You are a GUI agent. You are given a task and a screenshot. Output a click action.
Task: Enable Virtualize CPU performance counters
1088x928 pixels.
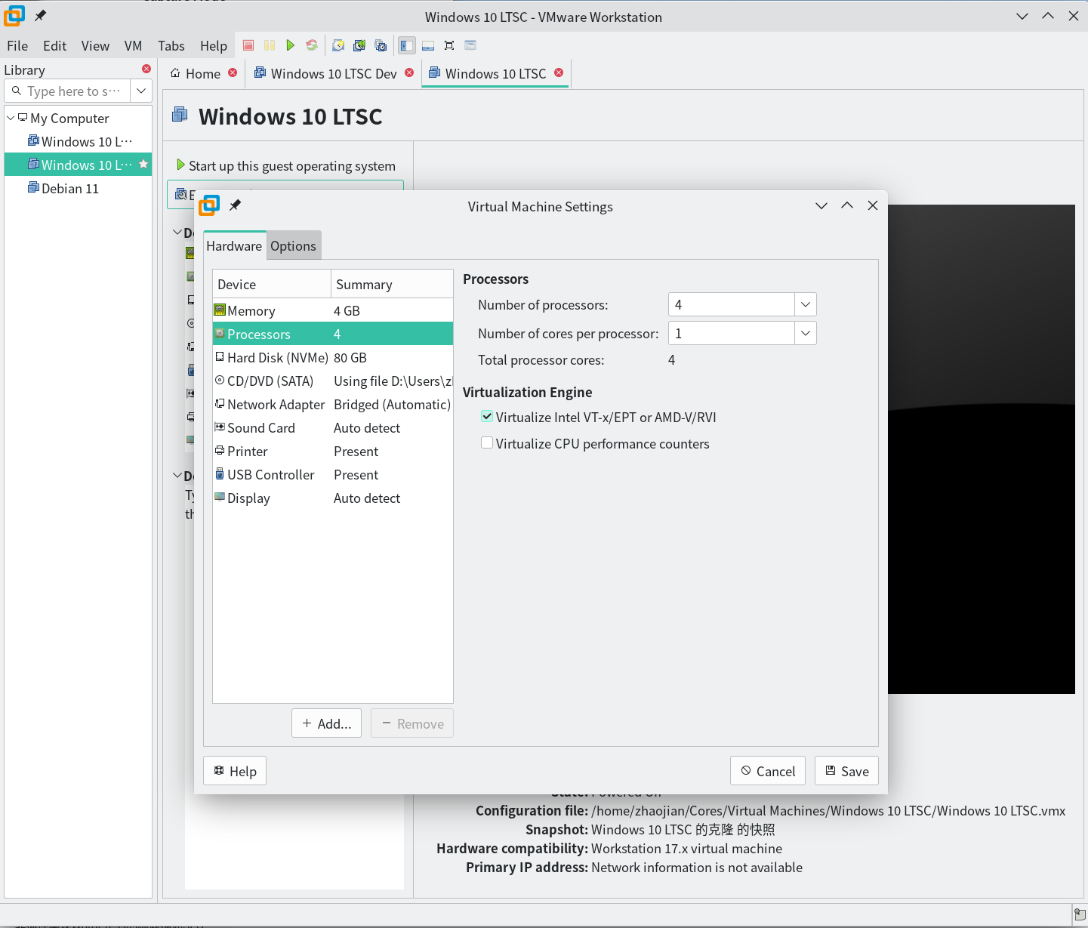click(488, 443)
